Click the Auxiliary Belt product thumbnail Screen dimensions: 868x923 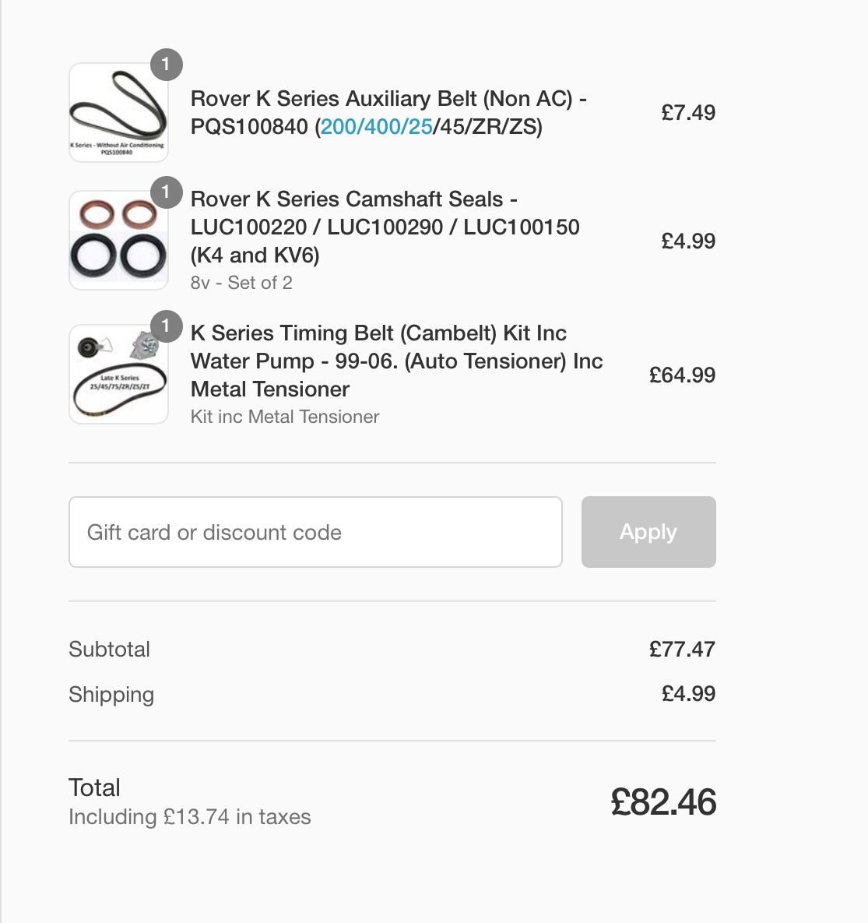click(118, 112)
